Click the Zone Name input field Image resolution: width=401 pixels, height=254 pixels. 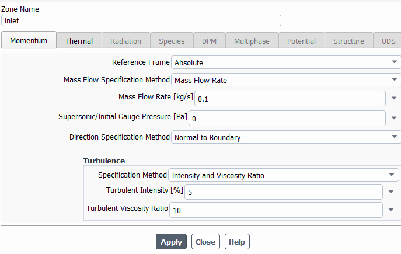tap(141, 20)
